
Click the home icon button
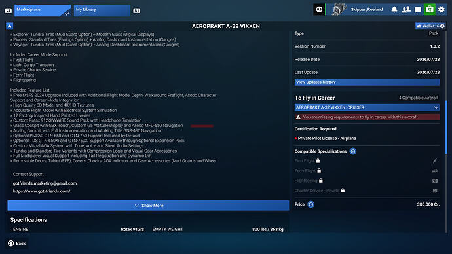[x=10, y=26]
